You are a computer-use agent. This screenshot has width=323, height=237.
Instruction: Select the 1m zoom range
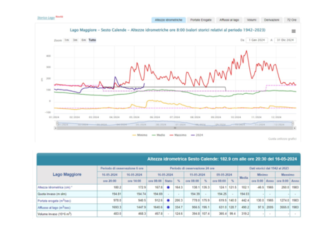click(66, 40)
